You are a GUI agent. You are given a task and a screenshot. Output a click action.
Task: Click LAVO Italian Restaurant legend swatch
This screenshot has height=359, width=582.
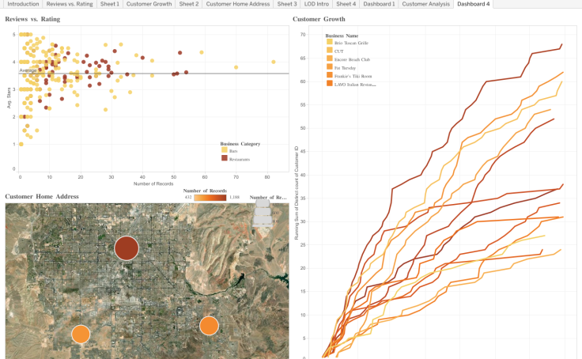click(x=330, y=83)
